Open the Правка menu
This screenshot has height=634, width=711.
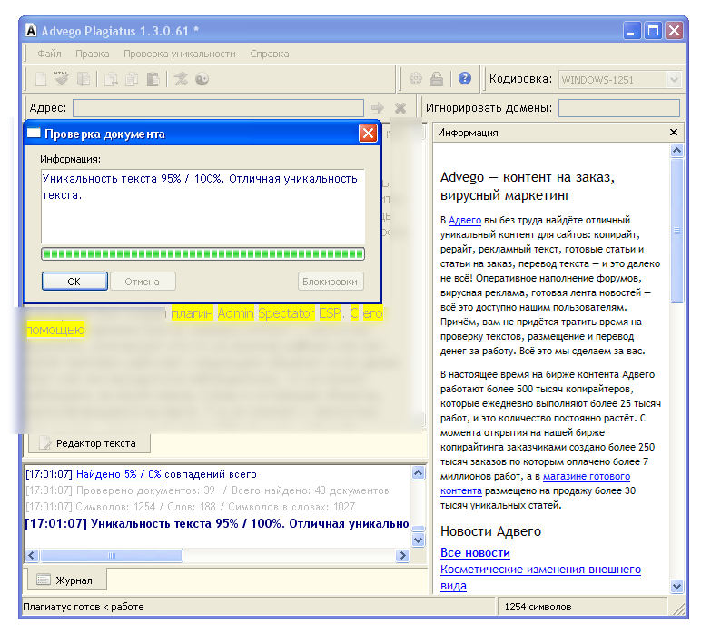click(x=93, y=54)
